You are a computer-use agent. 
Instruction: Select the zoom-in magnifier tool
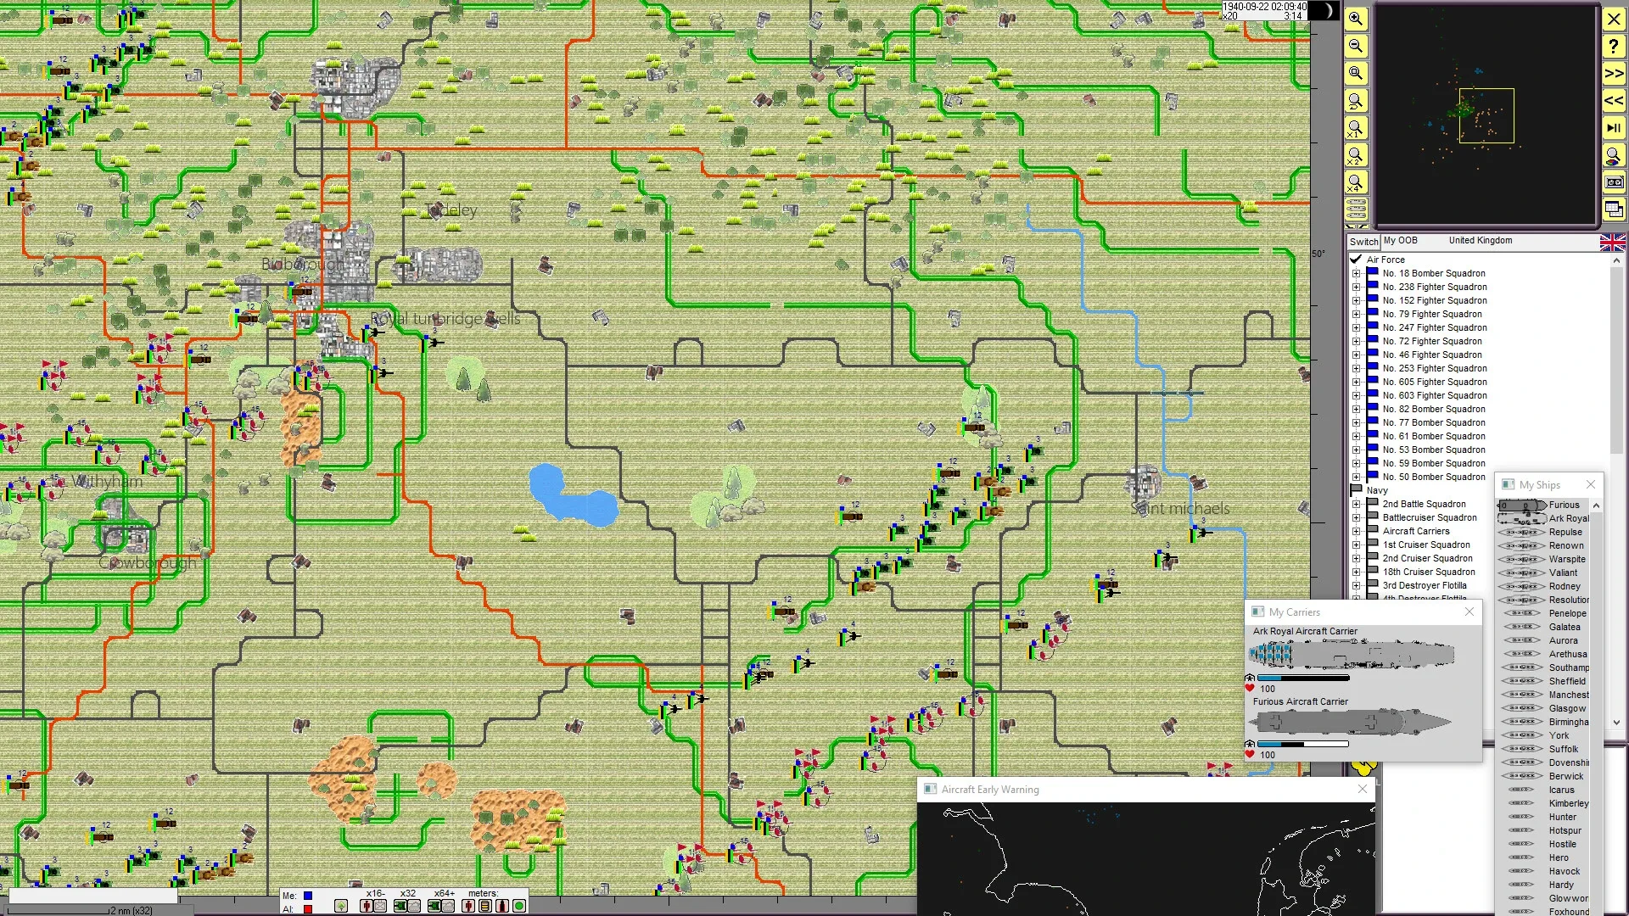tap(1357, 20)
